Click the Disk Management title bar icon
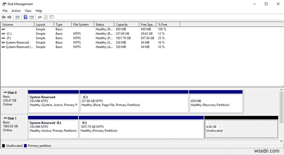The width and height of the screenshot is (284, 155). point(4,4)
